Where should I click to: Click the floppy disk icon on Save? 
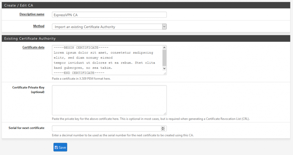pos(56,148)
